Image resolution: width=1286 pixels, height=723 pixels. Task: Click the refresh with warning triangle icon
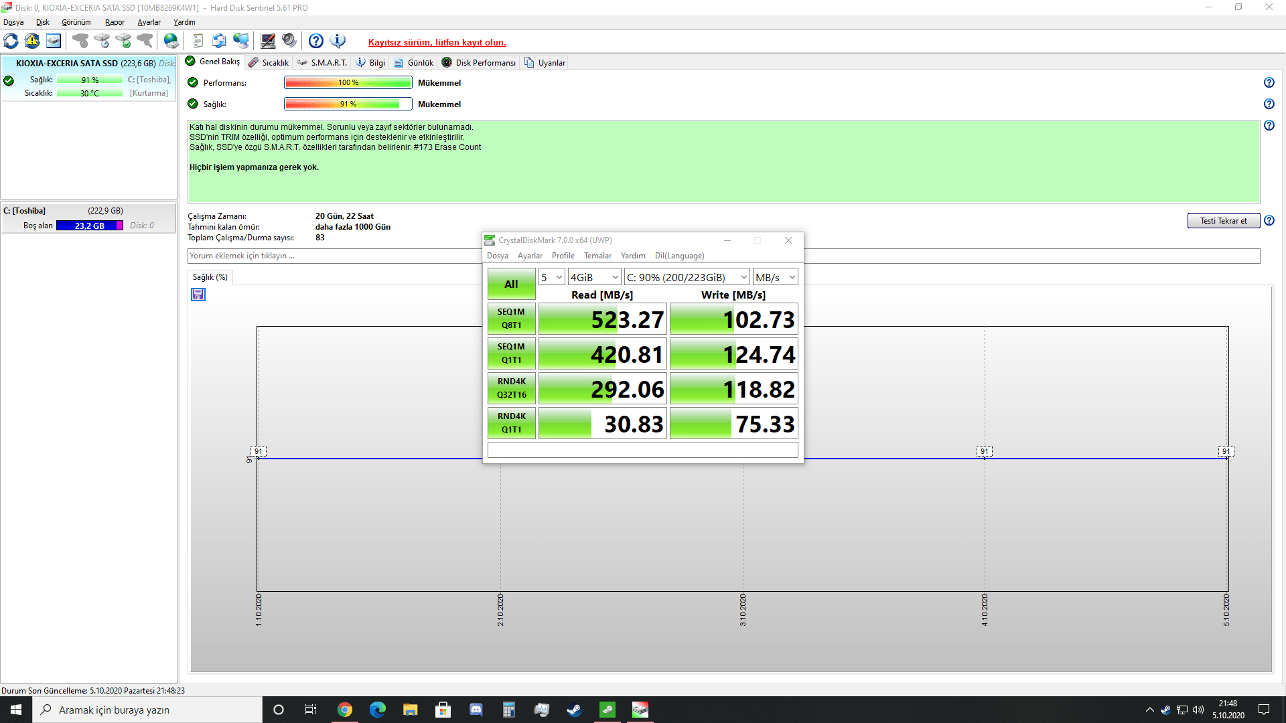point(32,42)
